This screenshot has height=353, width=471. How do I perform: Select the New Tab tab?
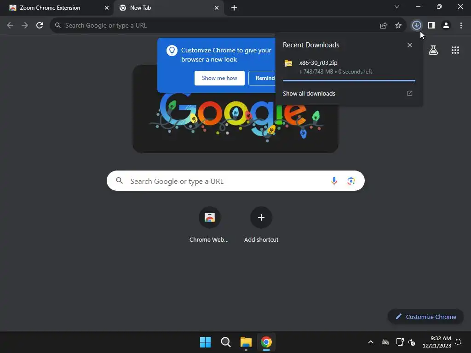pyautogui.click(x=168, y=8)
